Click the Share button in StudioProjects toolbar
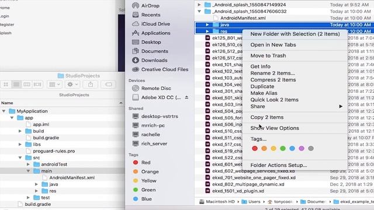 coord(91,84)
